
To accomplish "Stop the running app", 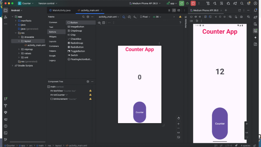I will 193,3.
